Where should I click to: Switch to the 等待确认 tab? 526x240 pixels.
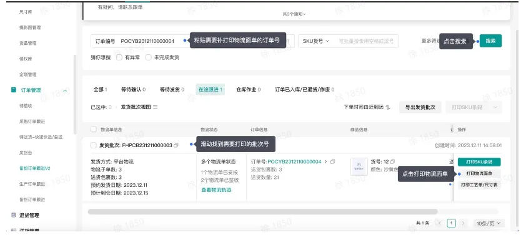click(x=133, y=89)
